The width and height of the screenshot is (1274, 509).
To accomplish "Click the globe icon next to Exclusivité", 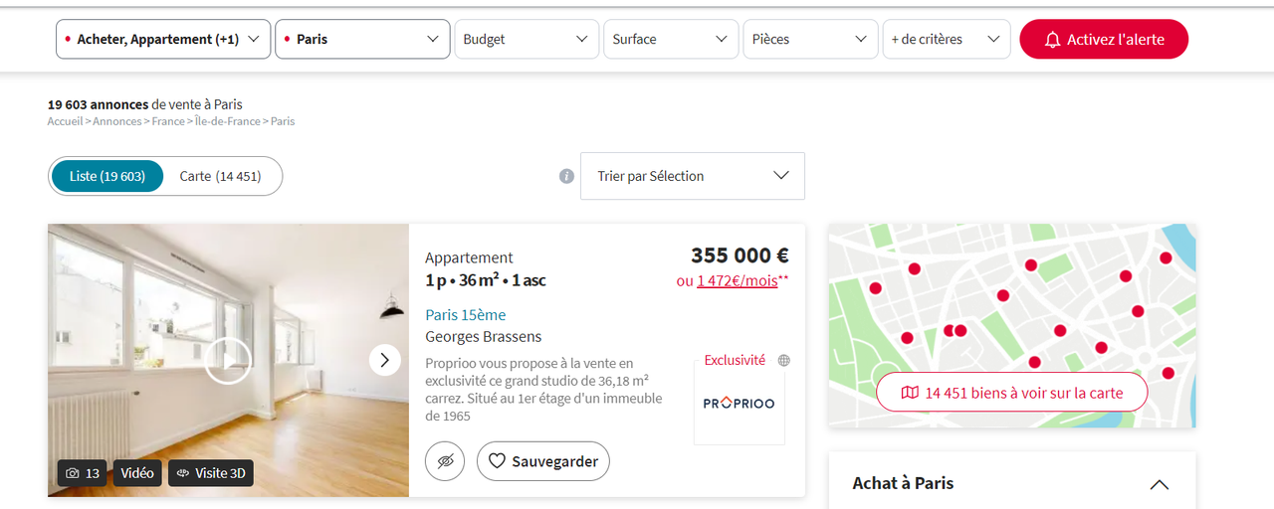I will (784, 361).
